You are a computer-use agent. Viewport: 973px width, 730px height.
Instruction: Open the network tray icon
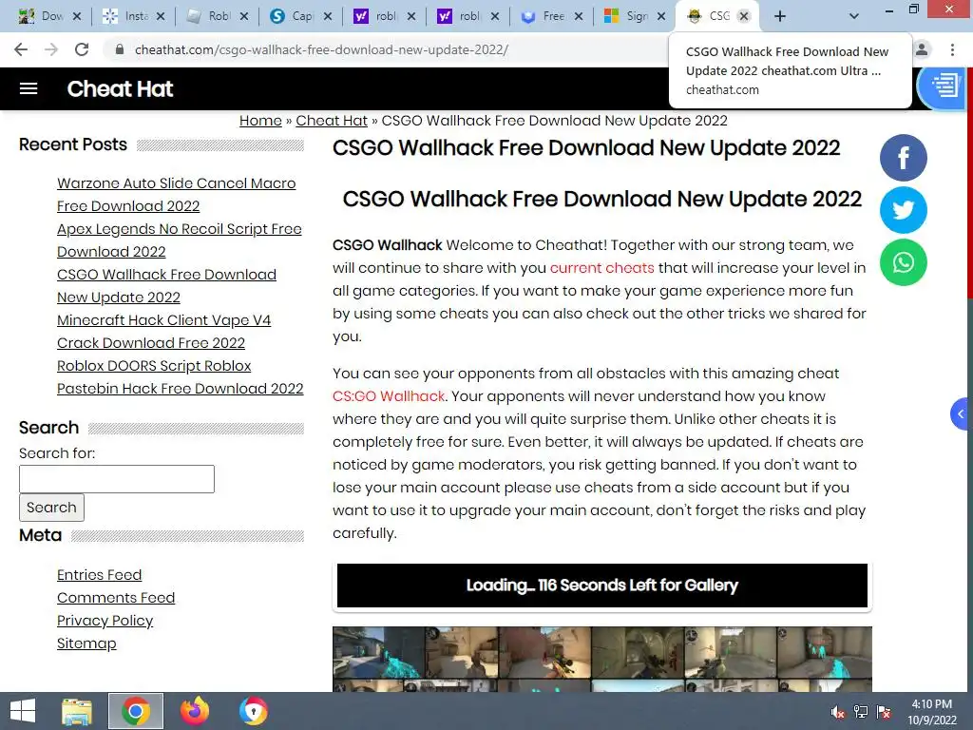tap(861, 712)
